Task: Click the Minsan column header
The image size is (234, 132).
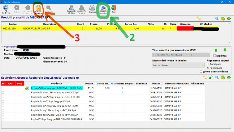Action: [x=156, y=83]
